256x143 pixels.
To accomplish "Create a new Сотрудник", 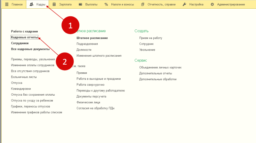I will (147, 44).
